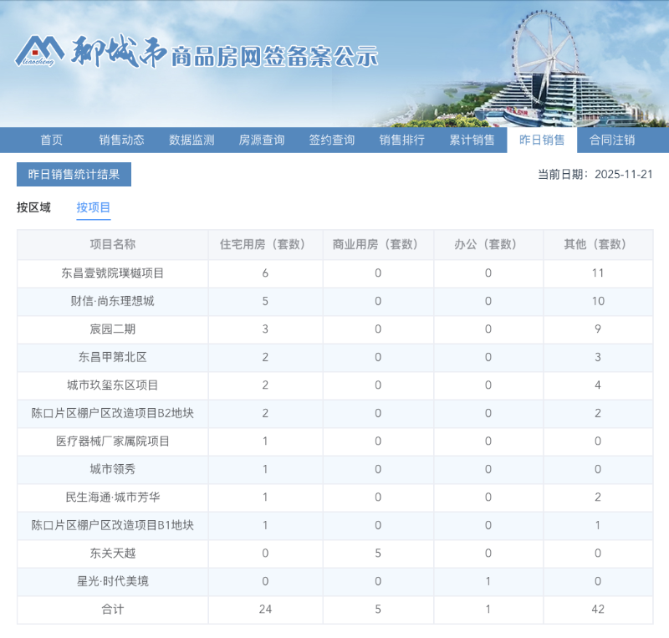Screen dimensions: 669x638
Task: Select the 按项目 tab
Action: click(x=94, y=207)
